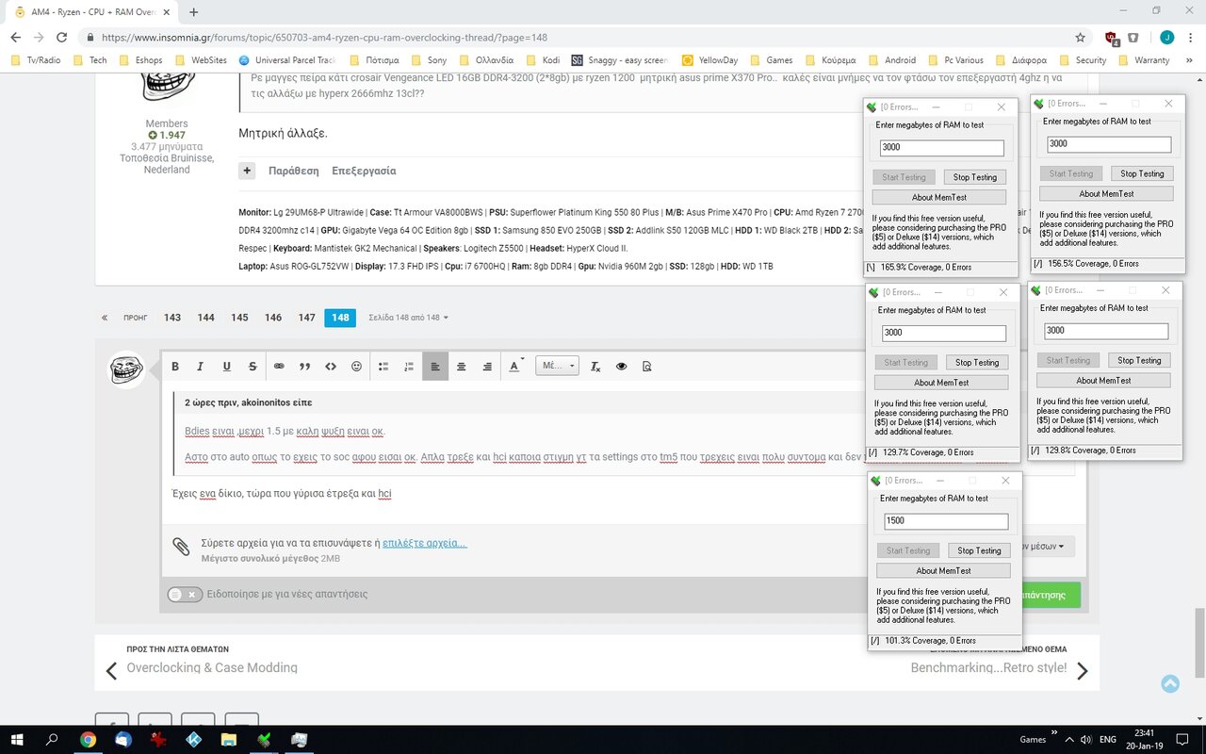Click the spoiler eye icon in the editor

coord(621,367)
